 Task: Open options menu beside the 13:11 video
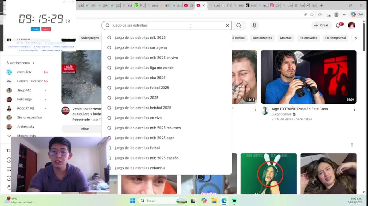[255, 109]
